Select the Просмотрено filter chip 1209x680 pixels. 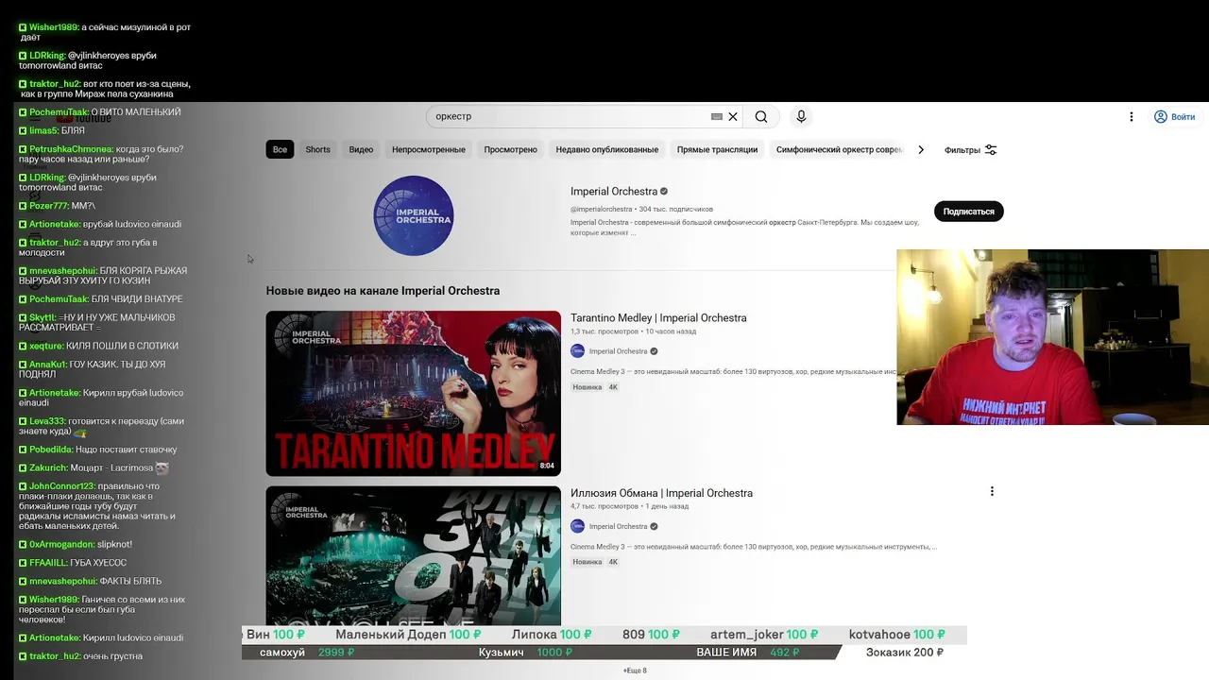coord(510,149)
